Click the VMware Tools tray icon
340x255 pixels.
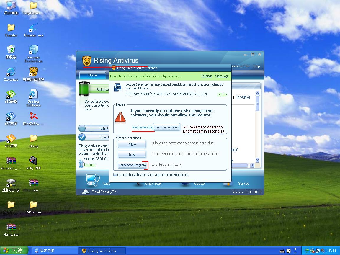318,251
